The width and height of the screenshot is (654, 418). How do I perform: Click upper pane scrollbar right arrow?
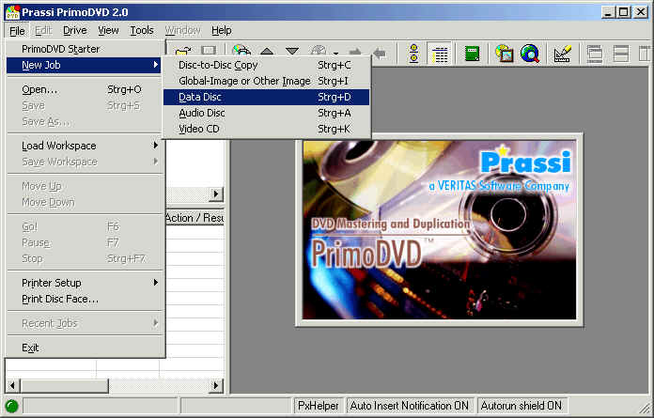pyautogui.click(x=216, y=194)
